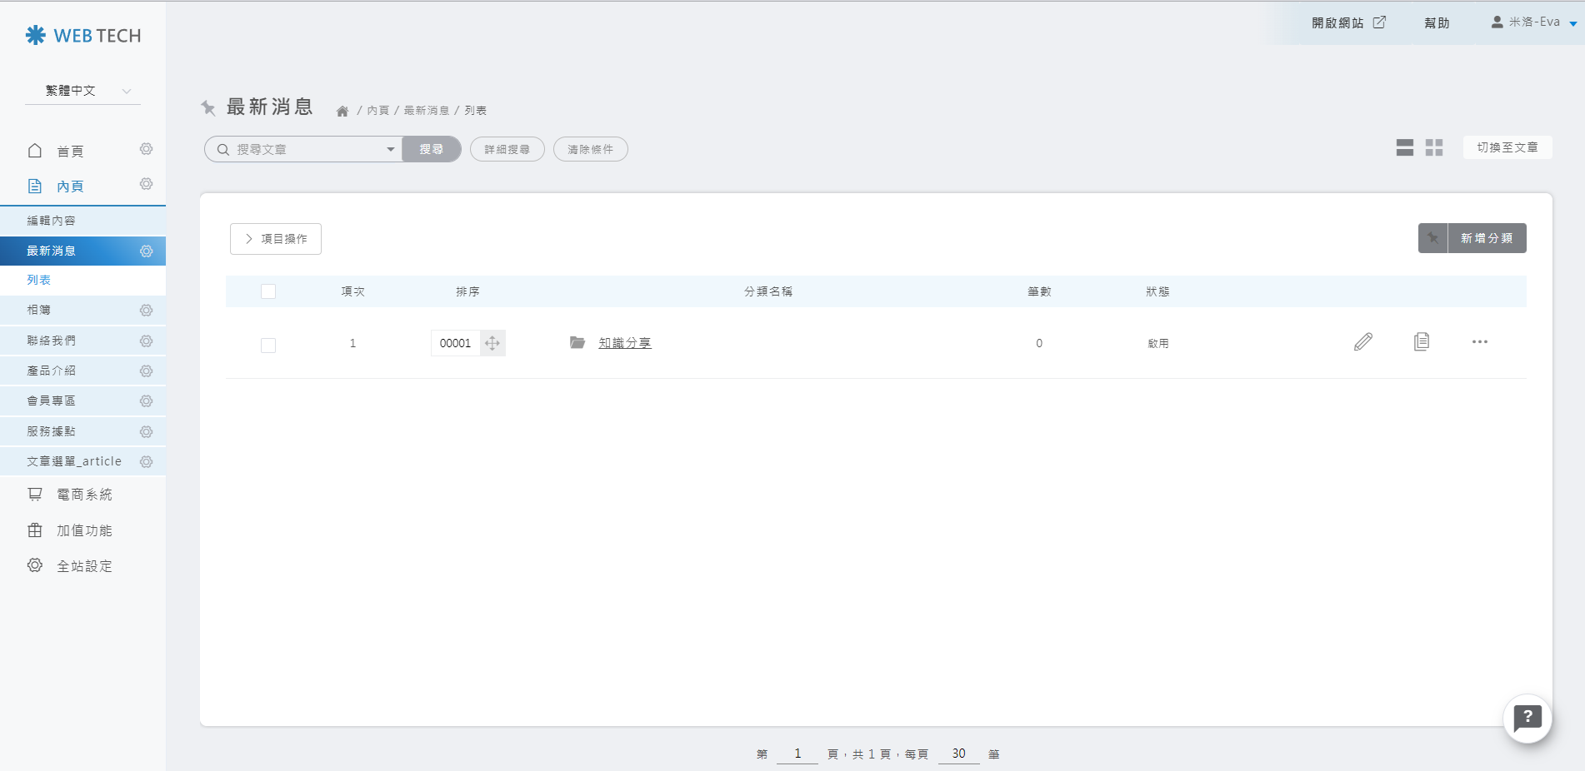This screenshot has width=1585, height=771.
Task: Click the pencil edit icon for 知識分享
Action: click(1362, 342)
